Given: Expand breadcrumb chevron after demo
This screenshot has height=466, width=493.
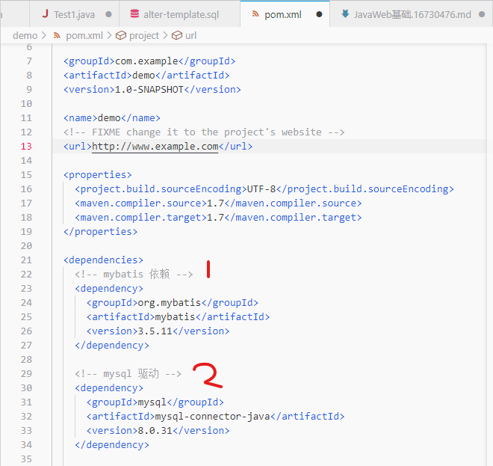Looking at the screenshot, I should coord(44,35).
